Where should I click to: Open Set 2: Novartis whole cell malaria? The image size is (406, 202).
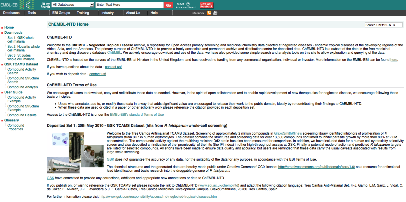pyautogui.click(x=23, y=48)
